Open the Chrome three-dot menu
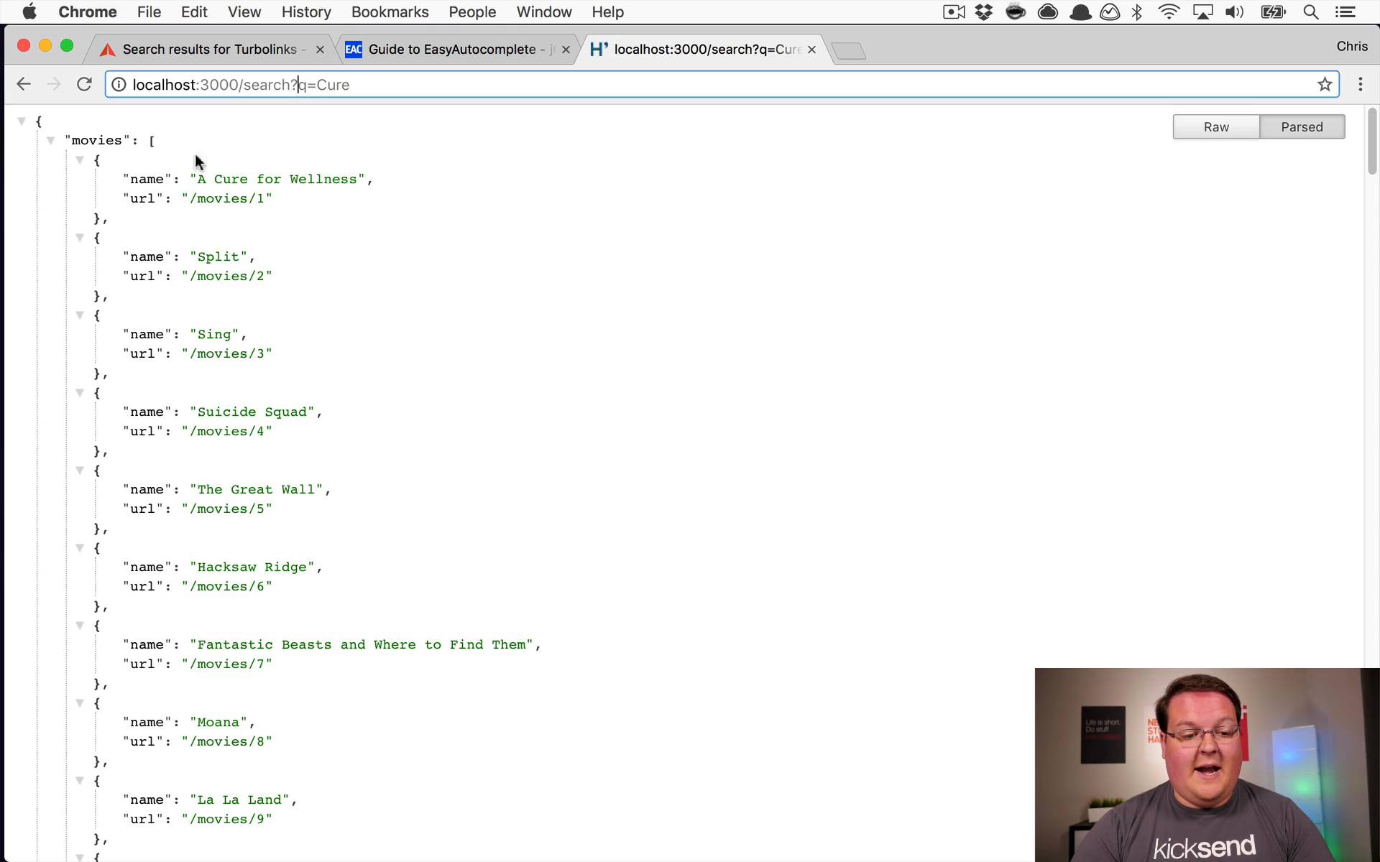Viewport: 1380px width, 862px height. coord(1360,85)
